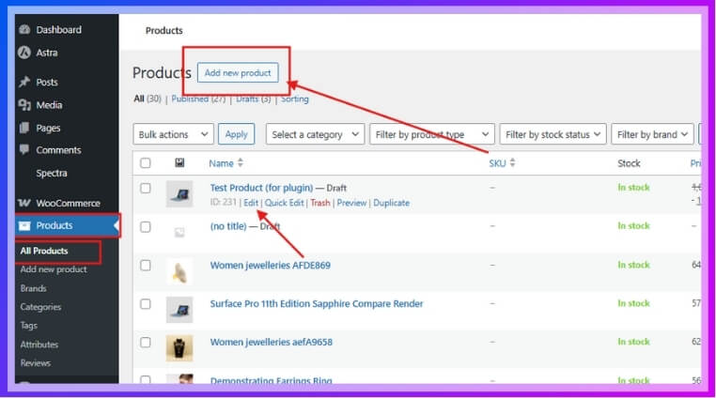The width and height of the screenshot is (716, 398).
Task: Open the Bulk actions dropdown
Action: click(173, 134)
